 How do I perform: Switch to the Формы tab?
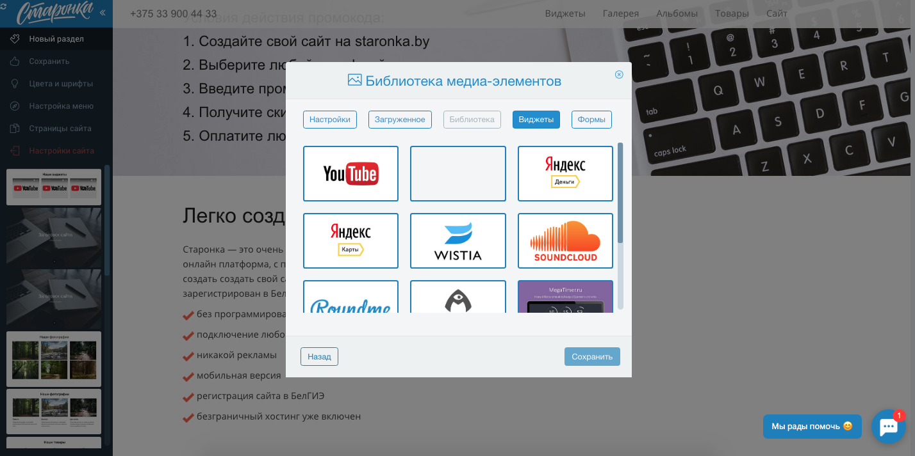(x=591, y=120)
